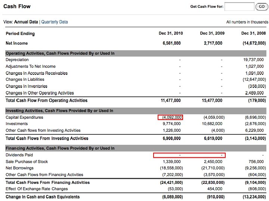Select the value 1,091,000
Viewport: 269px width, 201px height.
pos(254,73)
